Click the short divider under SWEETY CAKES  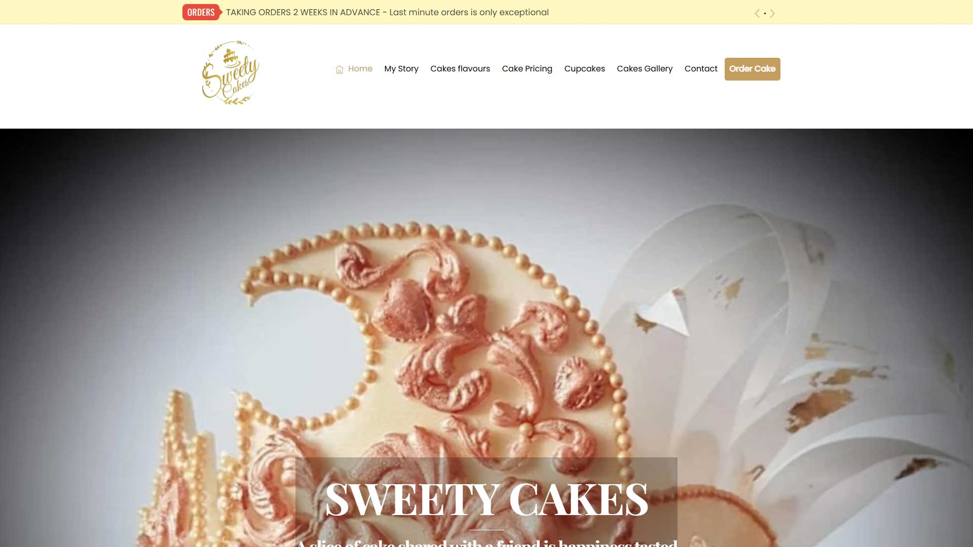(486, 530)
